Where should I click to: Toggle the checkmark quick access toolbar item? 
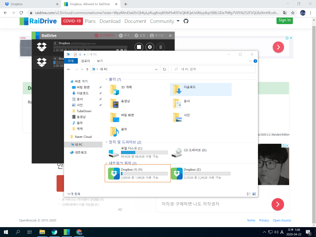75,54
